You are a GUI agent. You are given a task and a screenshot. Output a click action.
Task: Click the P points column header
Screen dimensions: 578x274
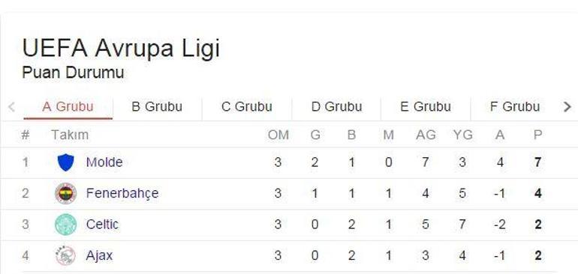point(537,135)
